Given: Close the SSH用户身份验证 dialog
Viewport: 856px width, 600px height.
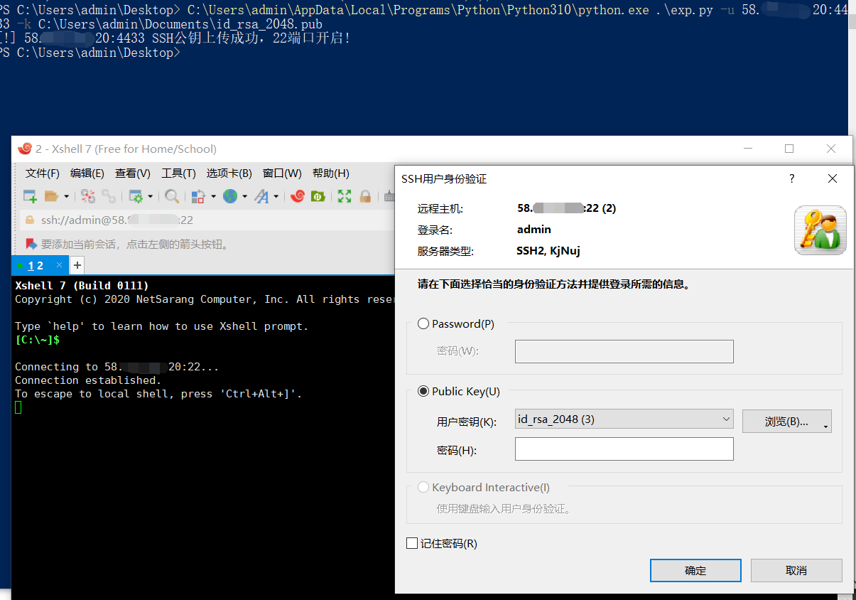Looking at the screenshot, I should coord(833,179).
